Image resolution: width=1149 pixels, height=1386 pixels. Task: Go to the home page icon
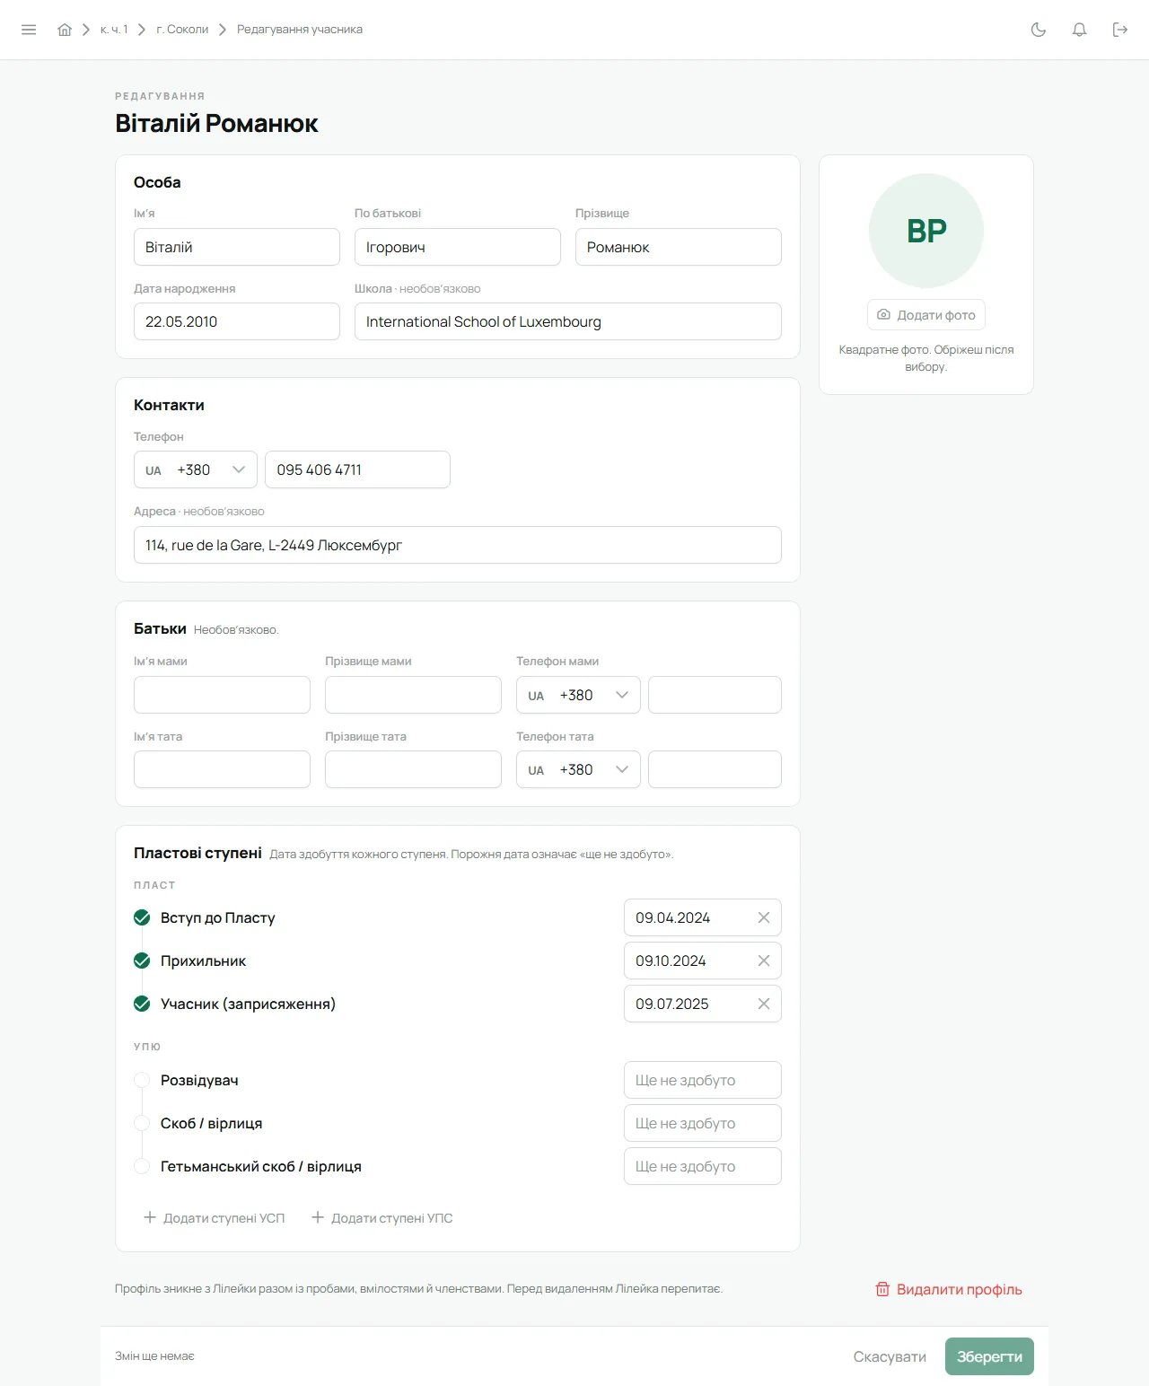coord(65,30)
